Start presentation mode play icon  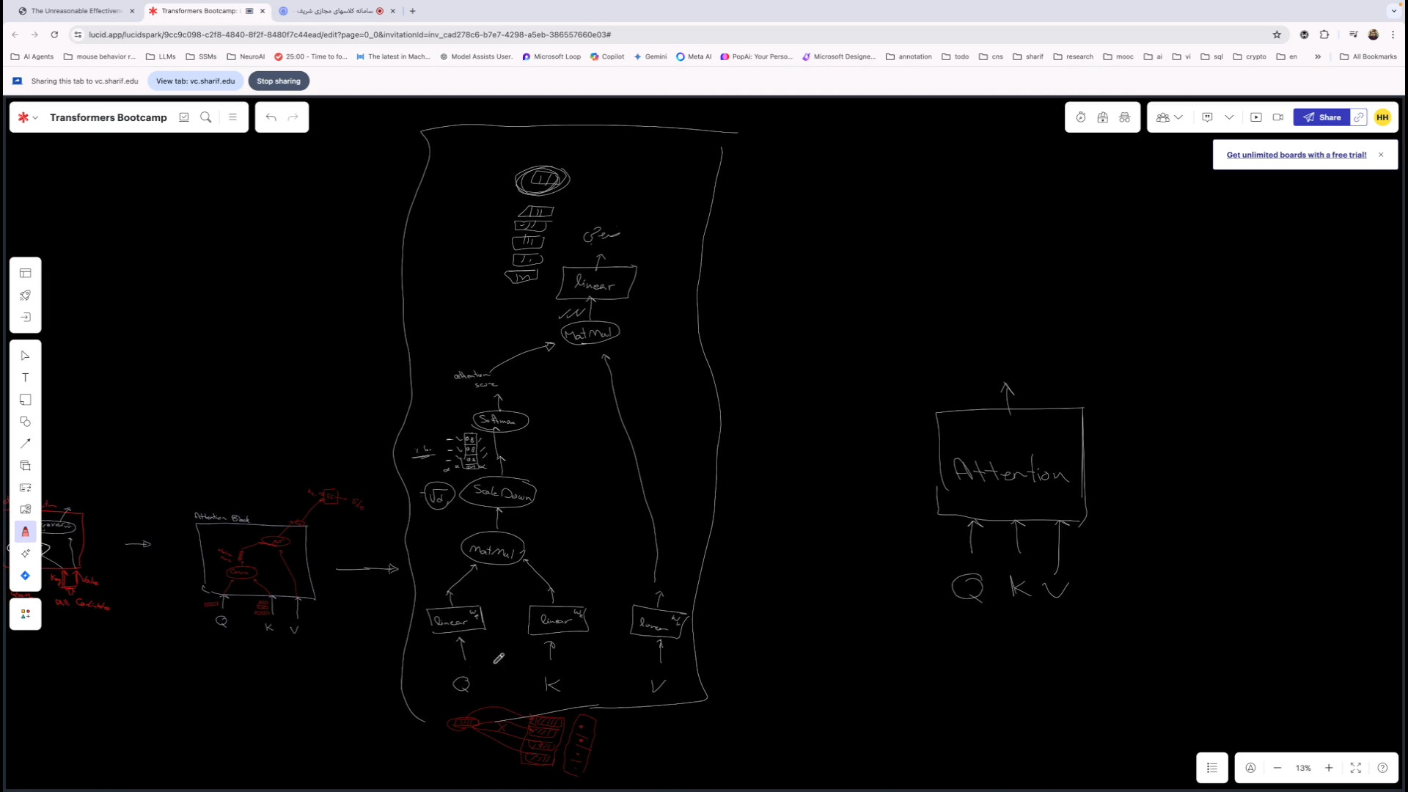pyautogui.click(x=1256, y=117)
